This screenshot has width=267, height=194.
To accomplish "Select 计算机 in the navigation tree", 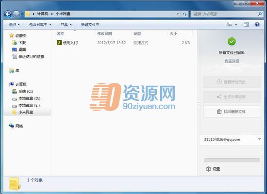I will 21,84.
